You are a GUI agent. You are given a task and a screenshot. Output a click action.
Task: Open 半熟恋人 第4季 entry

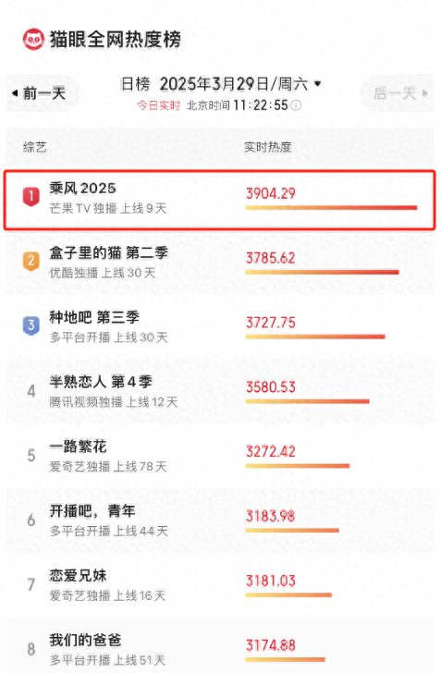220,391
